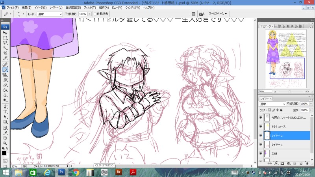The height and width of the screenshot is (177, 315).
Task: Select the Dodge tool
Action: (5, 100)
